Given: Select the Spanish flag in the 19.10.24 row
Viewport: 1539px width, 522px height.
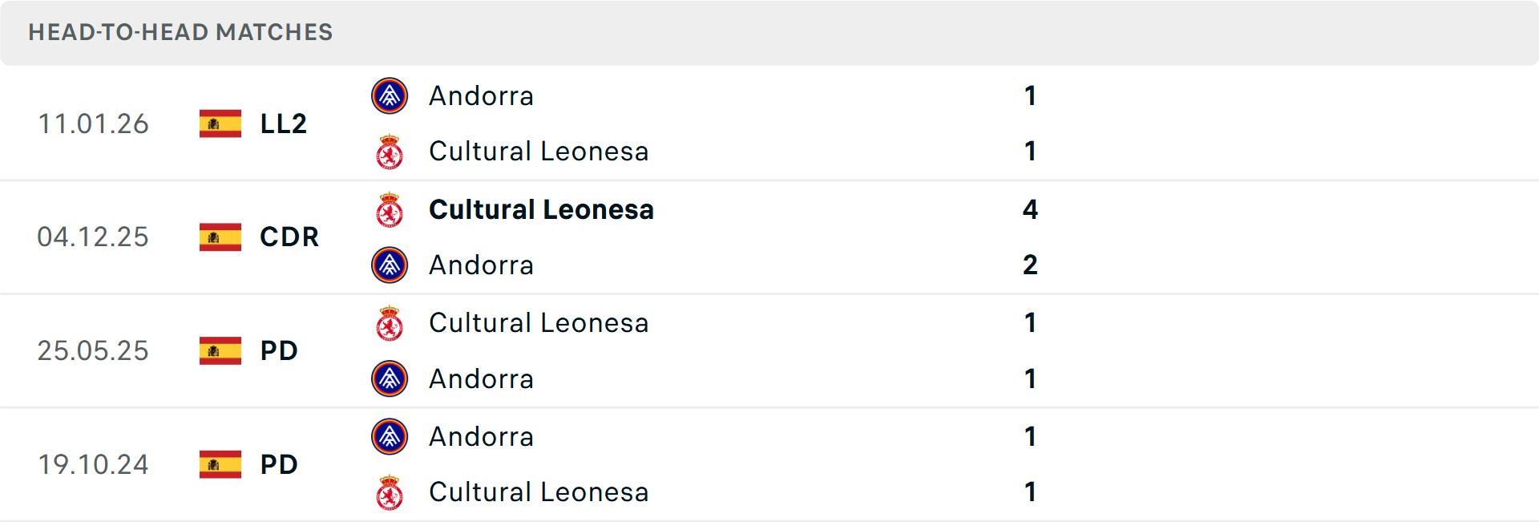Looking at the screenshot, I should [220, 464].
